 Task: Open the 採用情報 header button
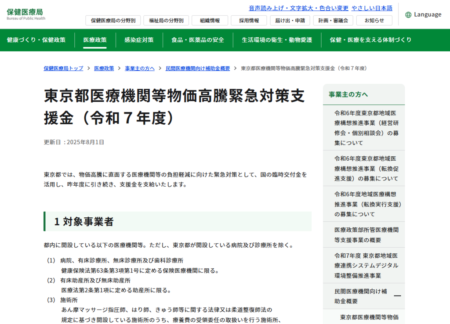tap(249, 20)
